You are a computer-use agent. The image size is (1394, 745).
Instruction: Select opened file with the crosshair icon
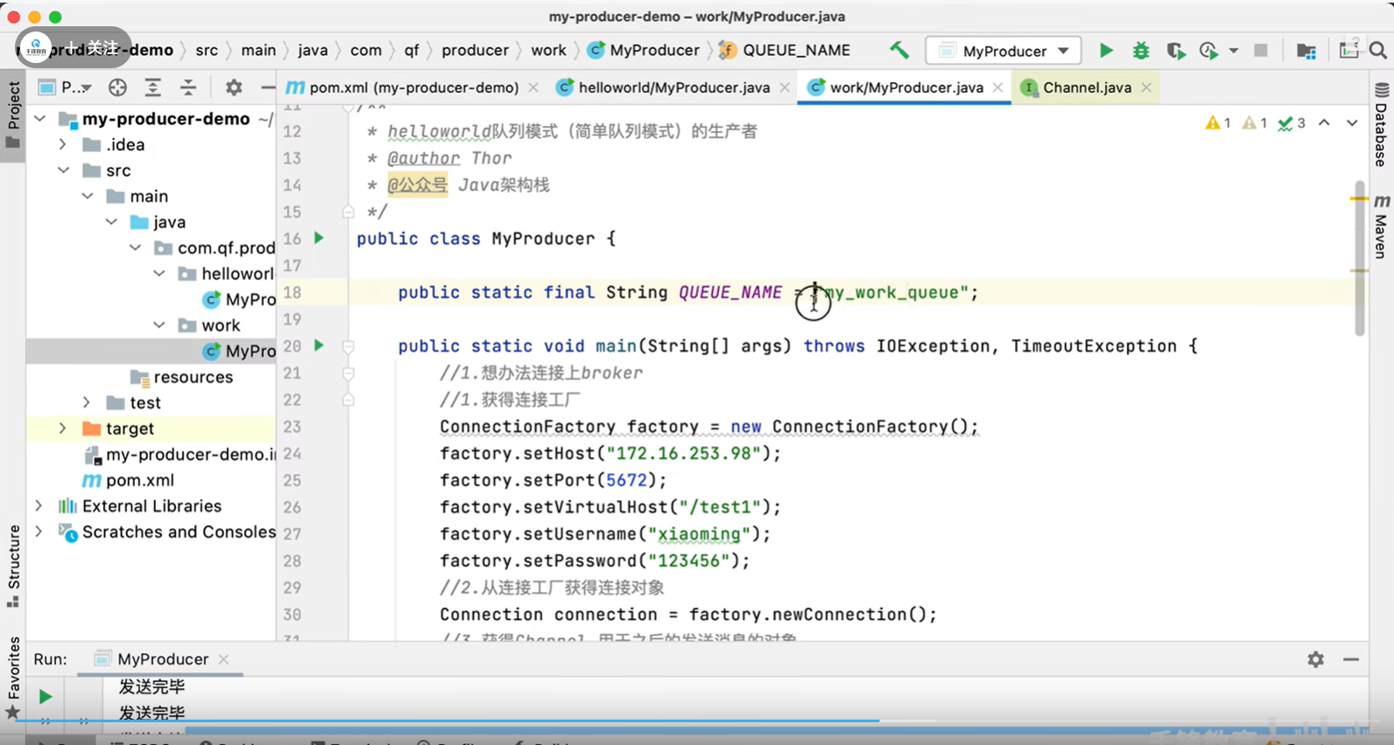tap(117, 88)
